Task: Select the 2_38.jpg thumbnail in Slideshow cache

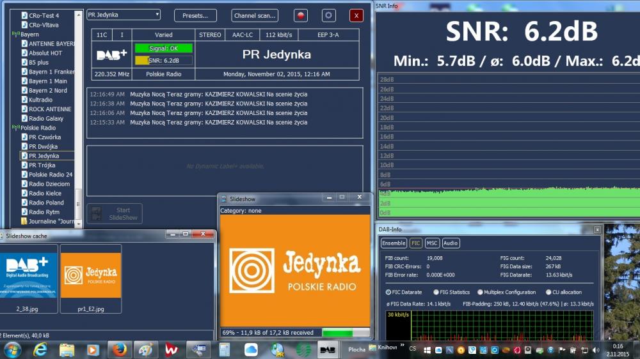Action: click(29, 279)
